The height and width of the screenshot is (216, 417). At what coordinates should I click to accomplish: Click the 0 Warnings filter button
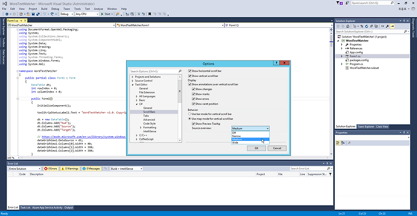click(70, 169)
